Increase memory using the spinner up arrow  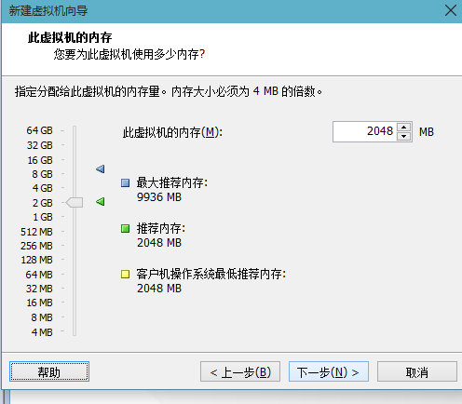403,128
